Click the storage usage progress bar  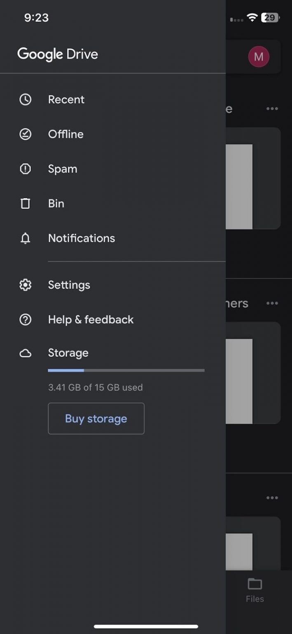126,370
